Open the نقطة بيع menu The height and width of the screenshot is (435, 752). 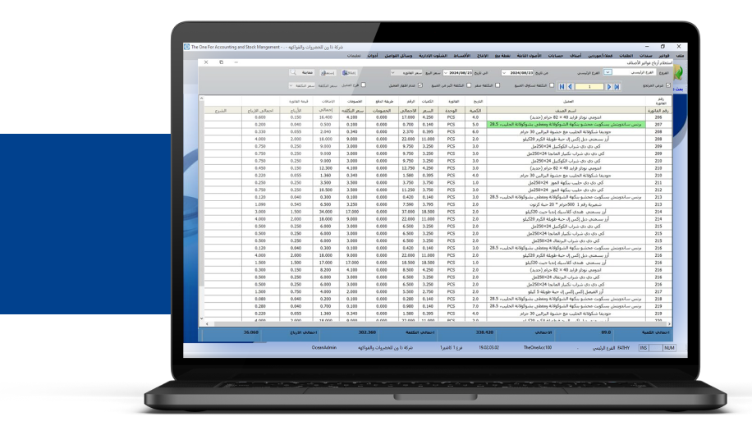(502, 56)
